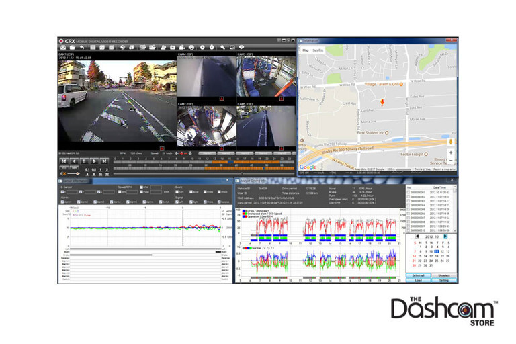Click the map pegman street view icon
Screen dimensions: 516x344
click(449, 142)
